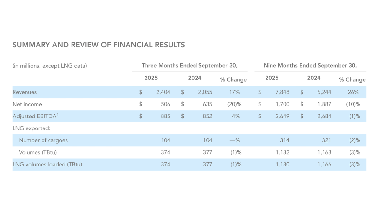Select the 321 cargoes value
This screenshot has width=378, height=212.
click(326, 140)
